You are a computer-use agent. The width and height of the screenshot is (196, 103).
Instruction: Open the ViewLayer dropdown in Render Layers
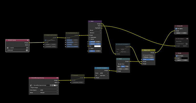[16, 50]
